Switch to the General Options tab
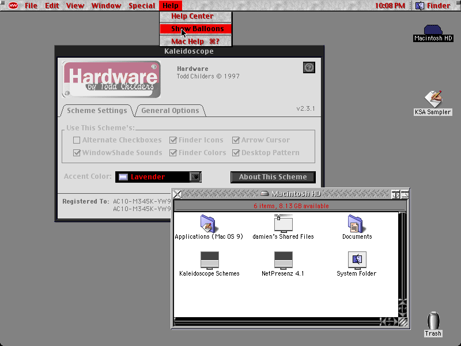 pos(170,111)
